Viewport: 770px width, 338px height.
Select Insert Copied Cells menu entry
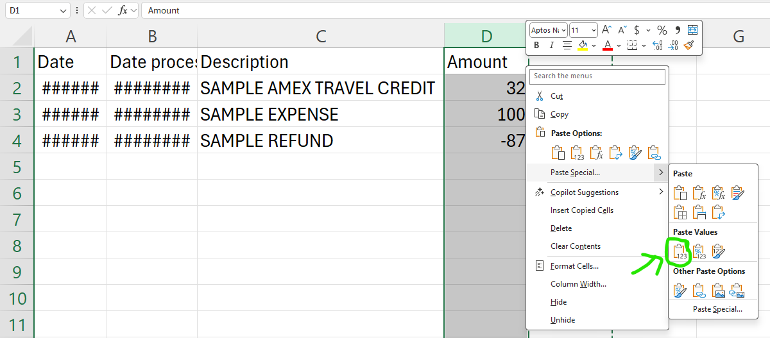coord(581,210)
